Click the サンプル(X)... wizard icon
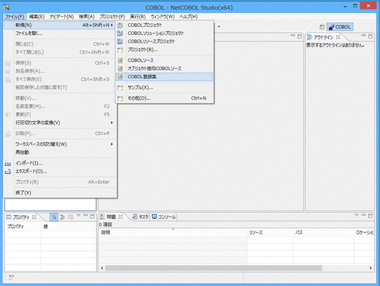380x286 pixels. click(x=120, y=87)
